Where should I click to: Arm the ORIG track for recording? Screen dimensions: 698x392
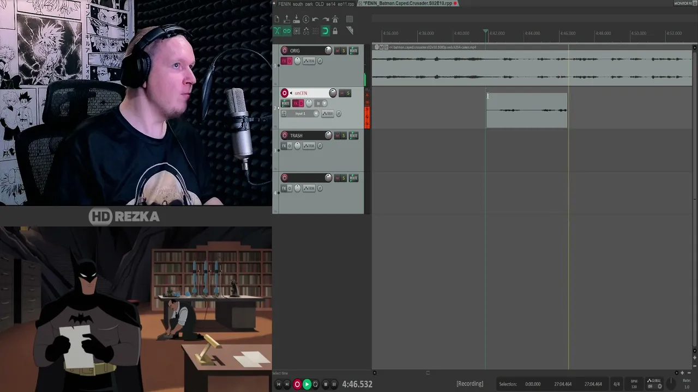click(284, 51)
